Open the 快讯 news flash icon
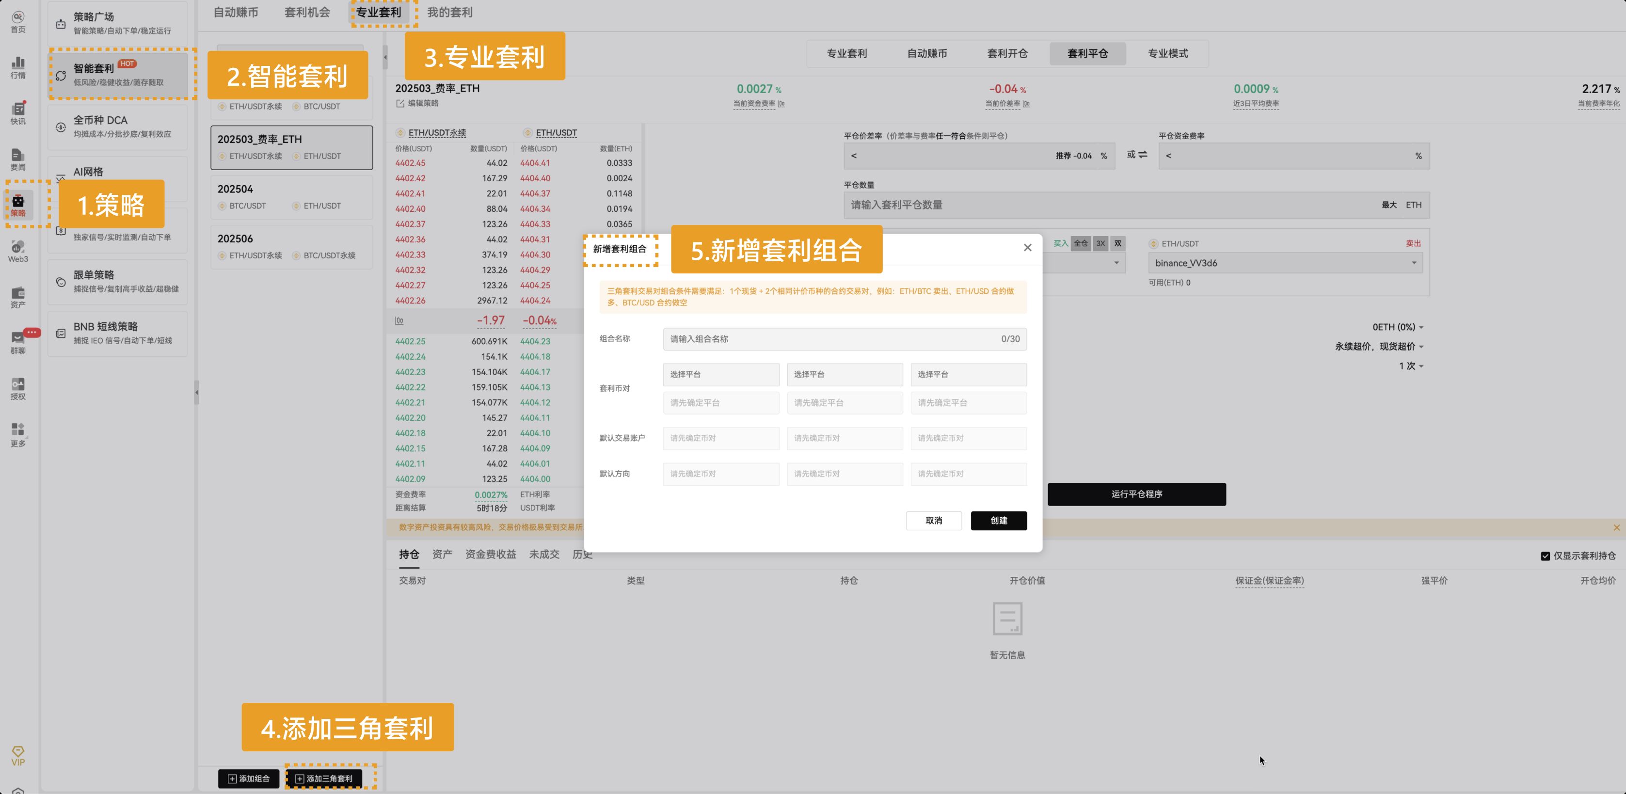This screenshot has width=1626, height=794. (x=17, y=113)
